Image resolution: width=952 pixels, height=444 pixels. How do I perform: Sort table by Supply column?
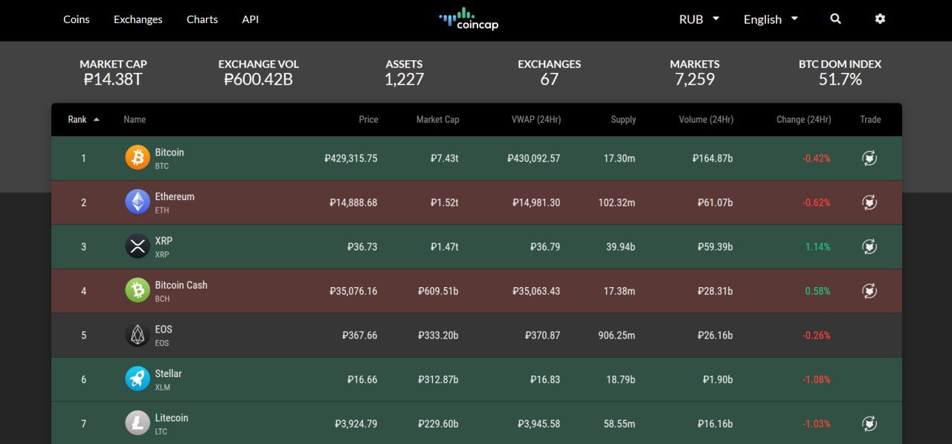(x=623, y=119)
